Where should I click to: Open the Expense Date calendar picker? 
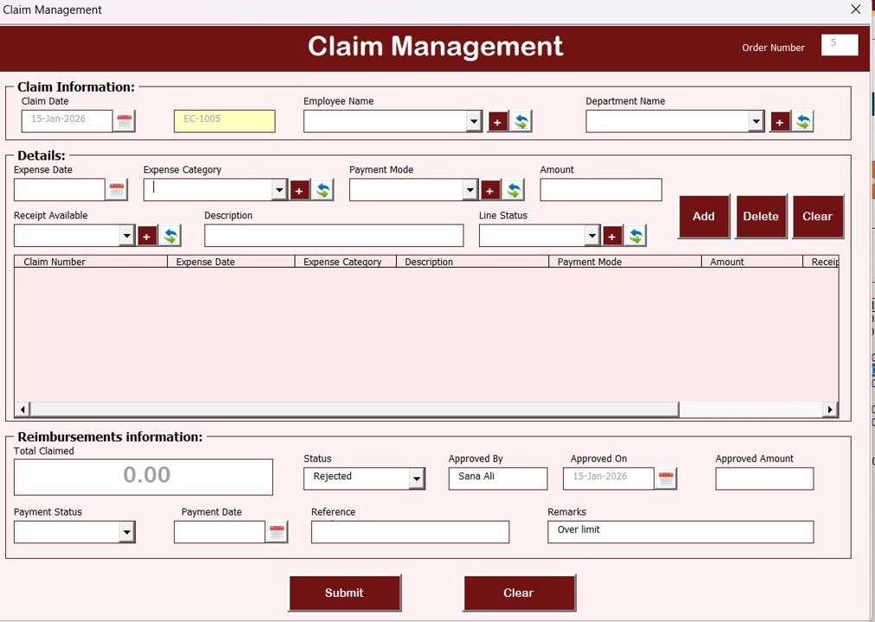point(117,189)
